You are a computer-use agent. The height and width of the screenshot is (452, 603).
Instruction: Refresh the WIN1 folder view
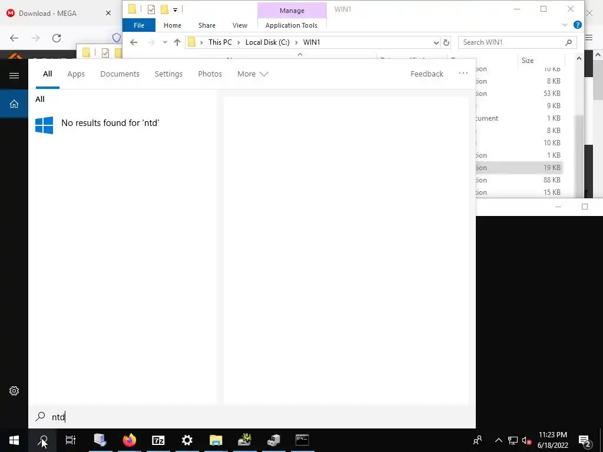(446, 42)
